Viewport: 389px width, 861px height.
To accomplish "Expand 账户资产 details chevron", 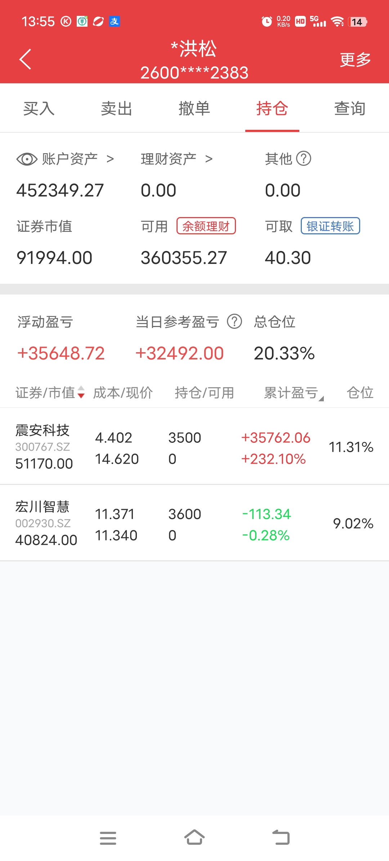I will pos(110,159).
